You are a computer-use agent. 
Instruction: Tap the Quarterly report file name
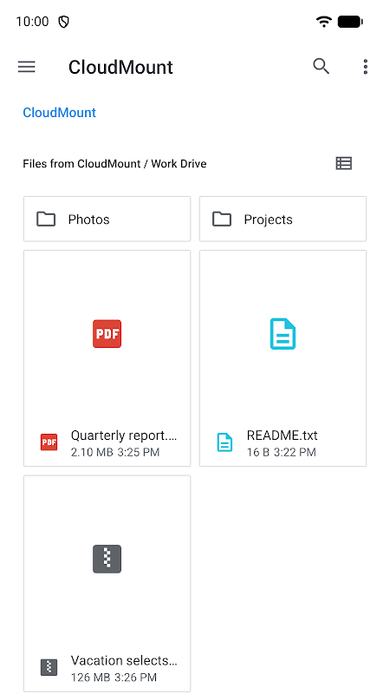[124, 435]
